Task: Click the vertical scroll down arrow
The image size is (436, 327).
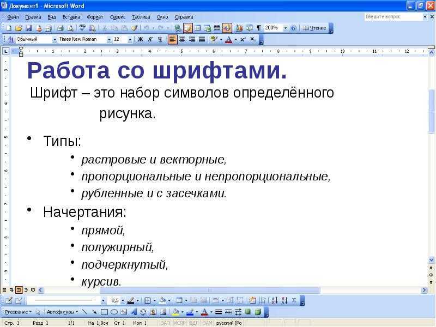Action: (431, 261)
